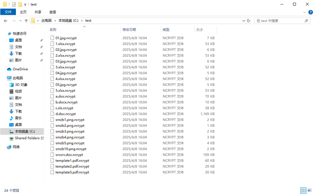Screen dimensions: 314x194
Task: Click the forward navigation arrow
Action: pyautogui.click(x=14, y=21)
